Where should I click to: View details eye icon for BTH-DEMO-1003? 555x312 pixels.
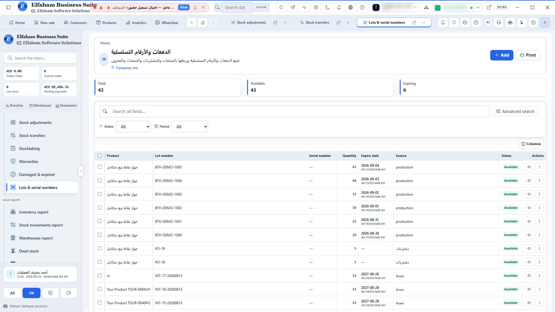coord(529,194)
